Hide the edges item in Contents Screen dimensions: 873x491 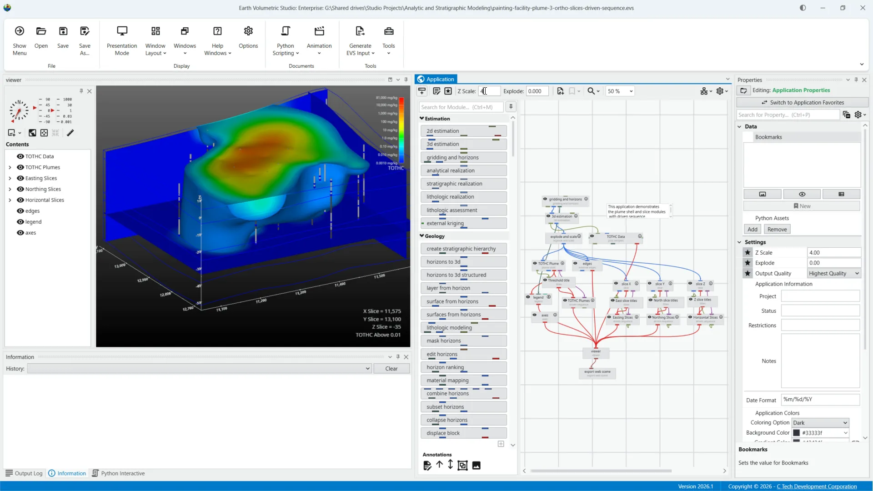(20, 211)
